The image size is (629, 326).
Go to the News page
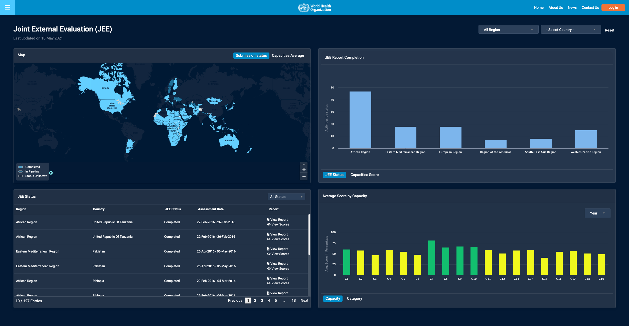pos(572,7)
